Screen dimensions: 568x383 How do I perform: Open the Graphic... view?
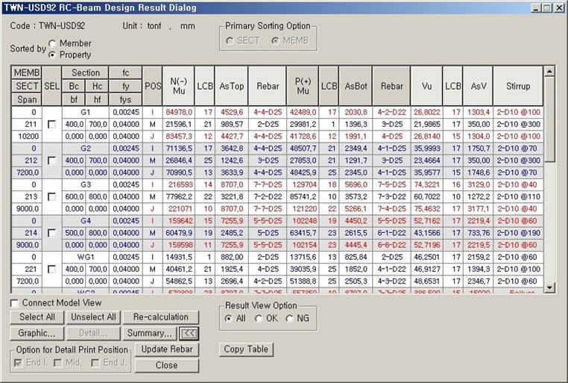pyautogui.click(x=38, y=333)
